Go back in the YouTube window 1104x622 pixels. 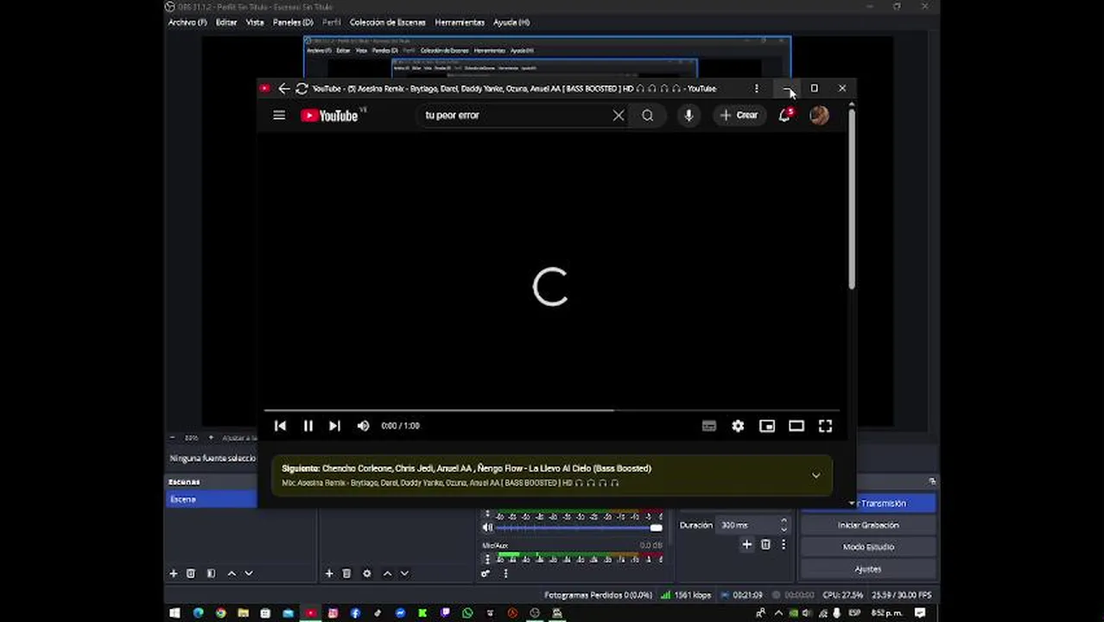(284, 88)
